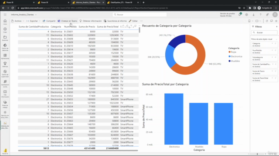Screen dimensions: 279x156
Task: Open a new browser tab
Action: point(143,3)
